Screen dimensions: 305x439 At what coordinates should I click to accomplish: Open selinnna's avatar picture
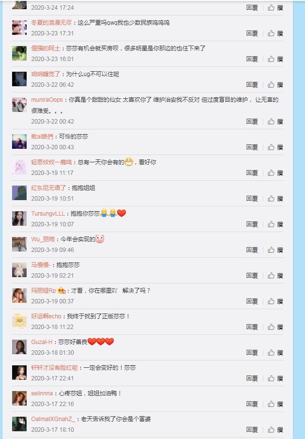pyautogui.click(x=19, y=398)
